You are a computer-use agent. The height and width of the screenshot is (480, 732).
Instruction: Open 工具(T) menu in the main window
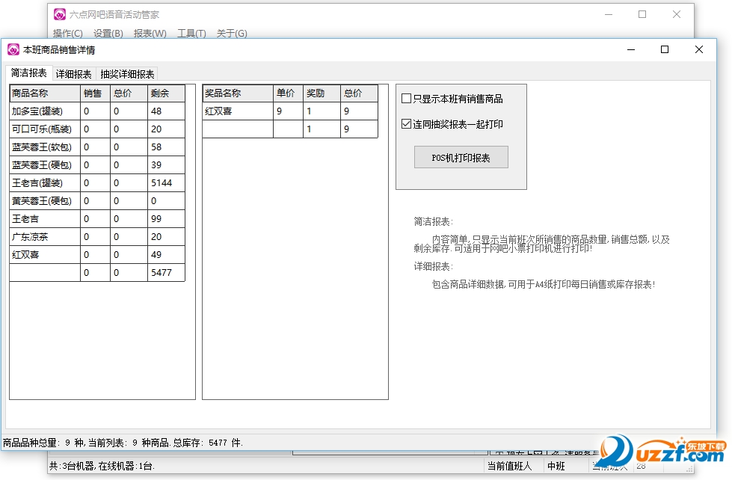click(x=191, y=33)
